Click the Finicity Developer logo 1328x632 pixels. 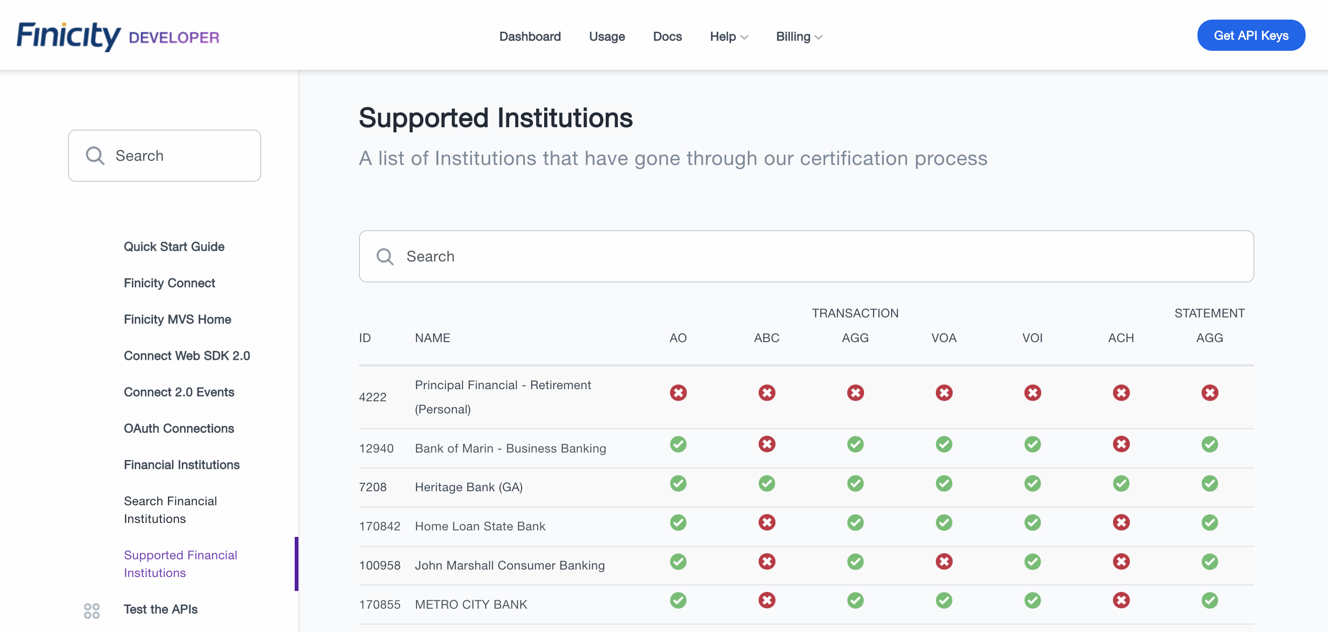[x=118, y=36]
